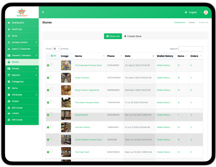This screenshot has height=167, width=216.
Task: Switch to the Create Store tab
Action: click(133, 36)
